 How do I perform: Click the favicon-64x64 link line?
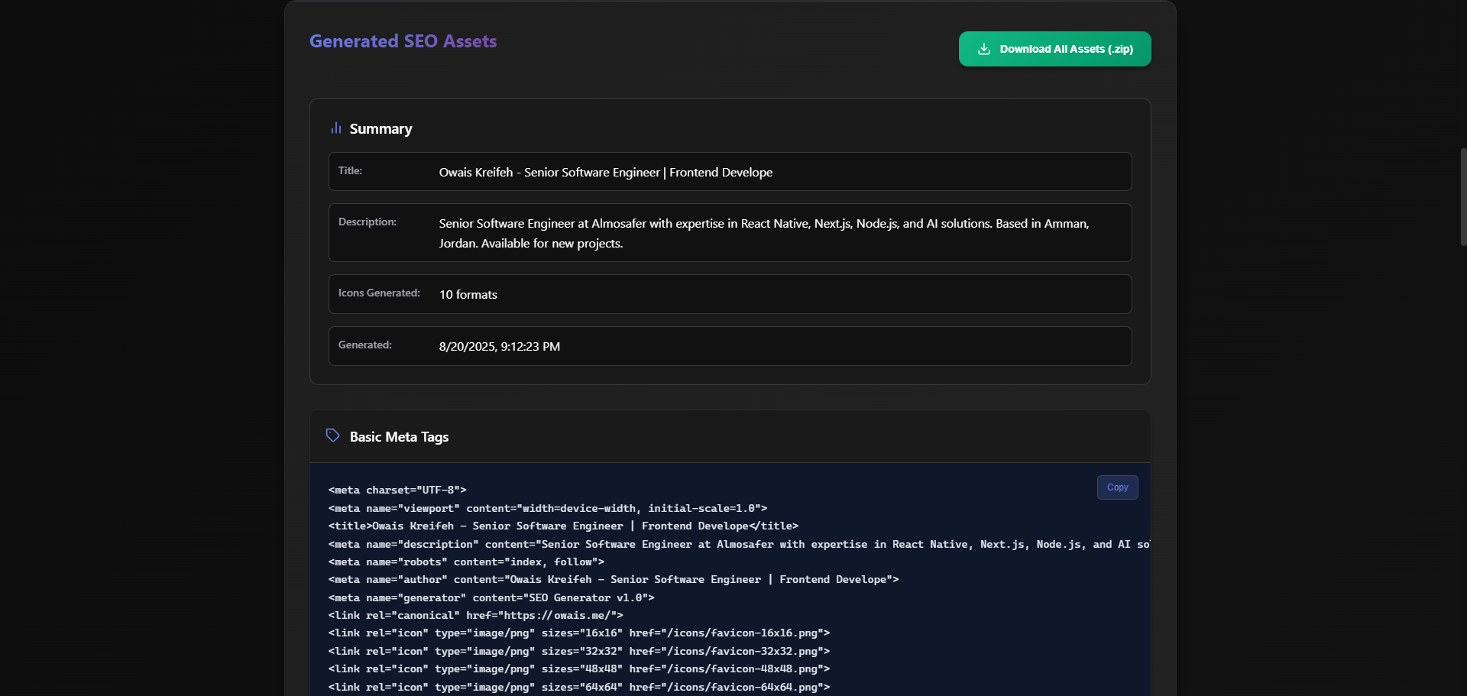[578, 687]
